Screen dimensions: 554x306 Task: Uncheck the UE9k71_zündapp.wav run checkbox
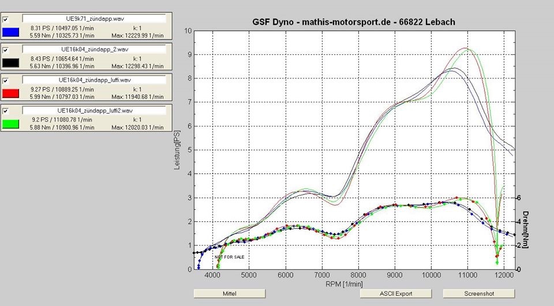click(6, 19)
